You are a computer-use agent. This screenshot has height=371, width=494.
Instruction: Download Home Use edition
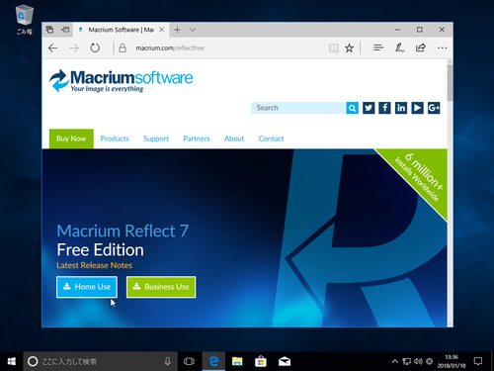tap(87, 287)
